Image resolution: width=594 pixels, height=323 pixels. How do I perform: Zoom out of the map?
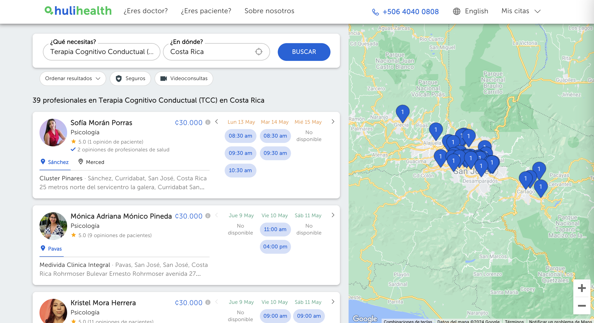pyautogui.click(x=582, y=305)
